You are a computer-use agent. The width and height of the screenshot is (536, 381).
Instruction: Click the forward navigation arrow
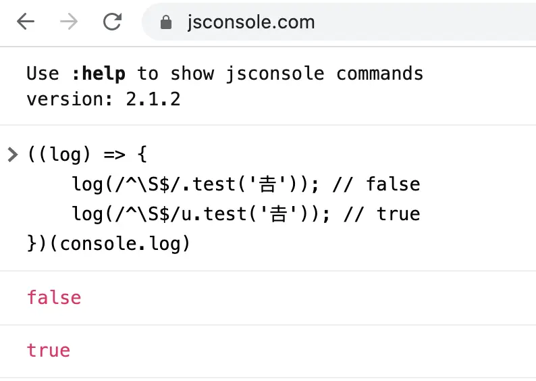click(69, 22)
